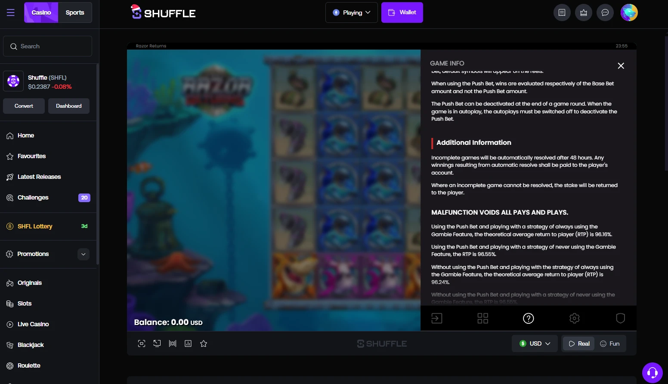668x384 pixels.
Task: Click the Live Casino play icon
Action: point(10,325)
